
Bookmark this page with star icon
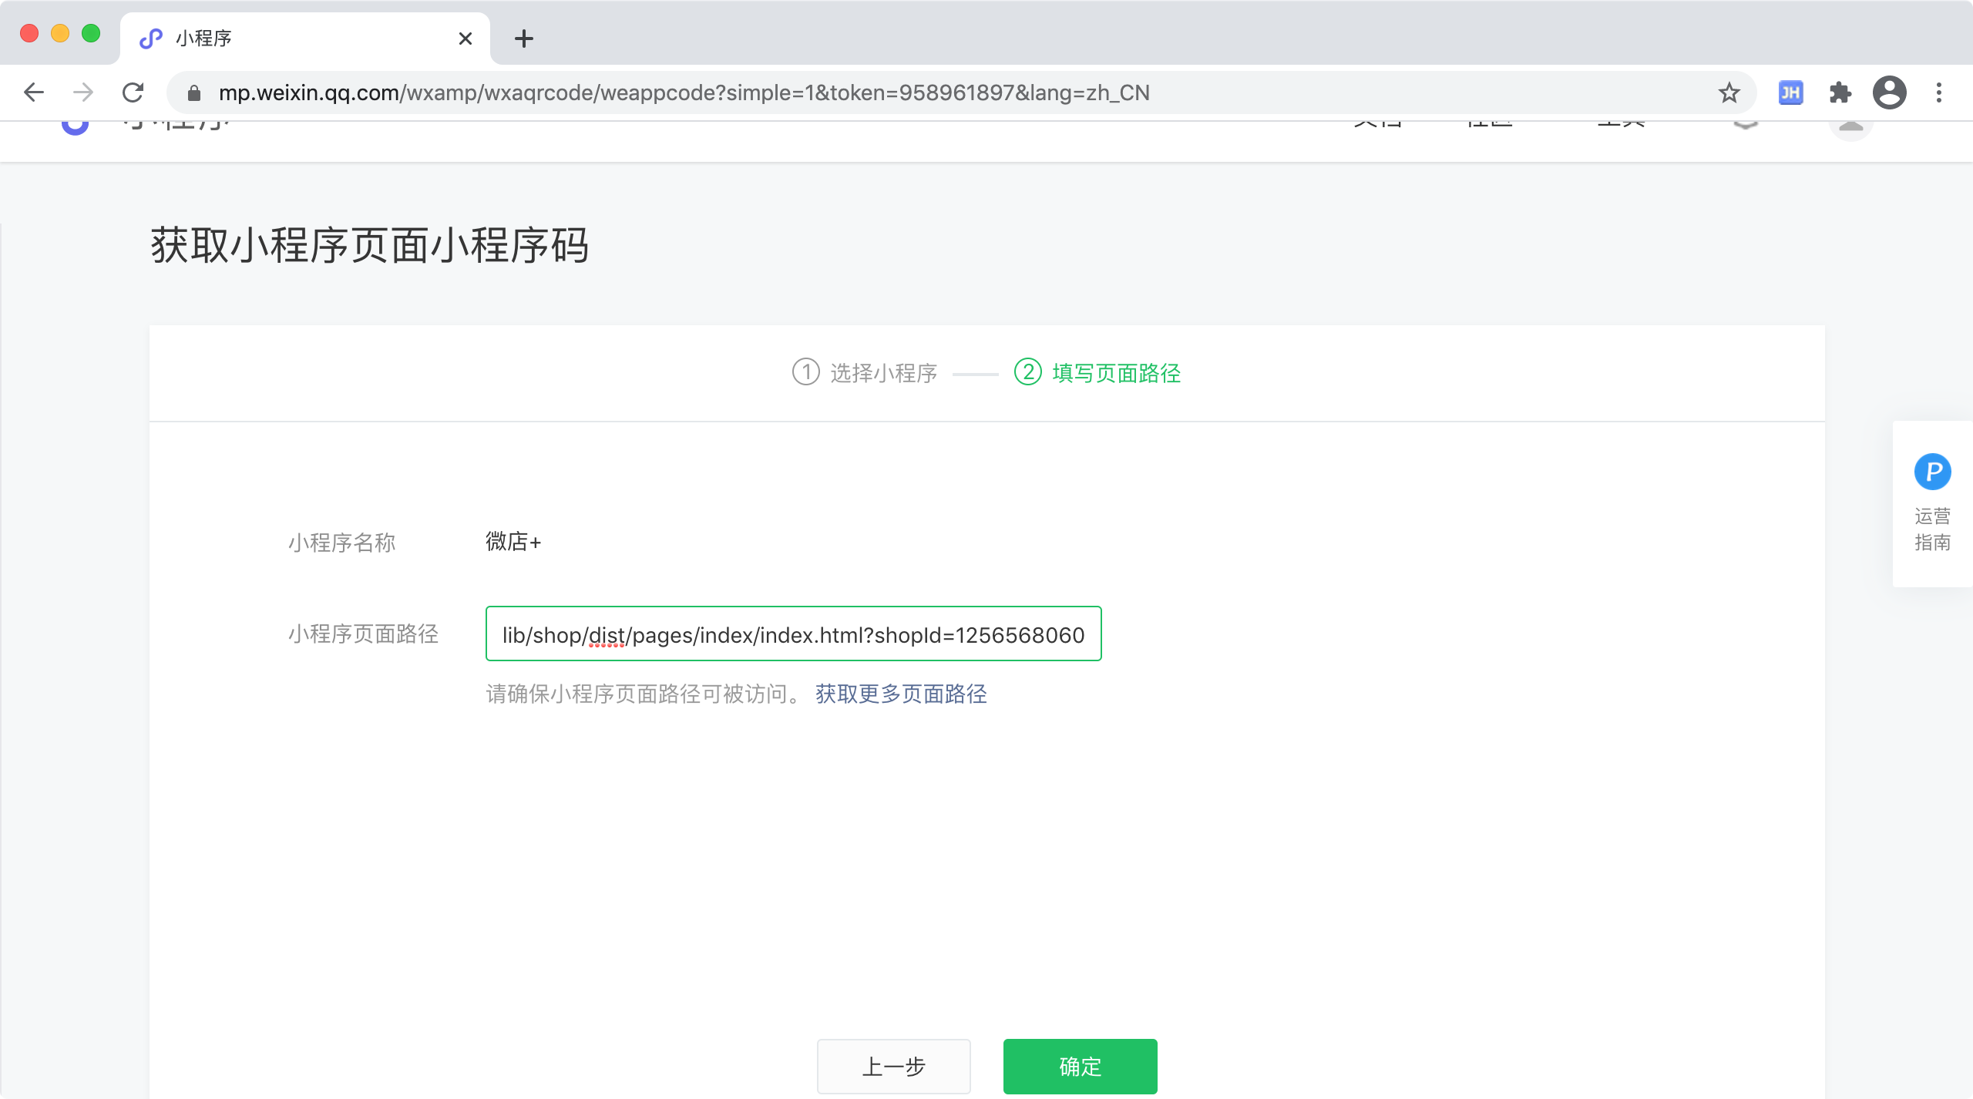1729,92
